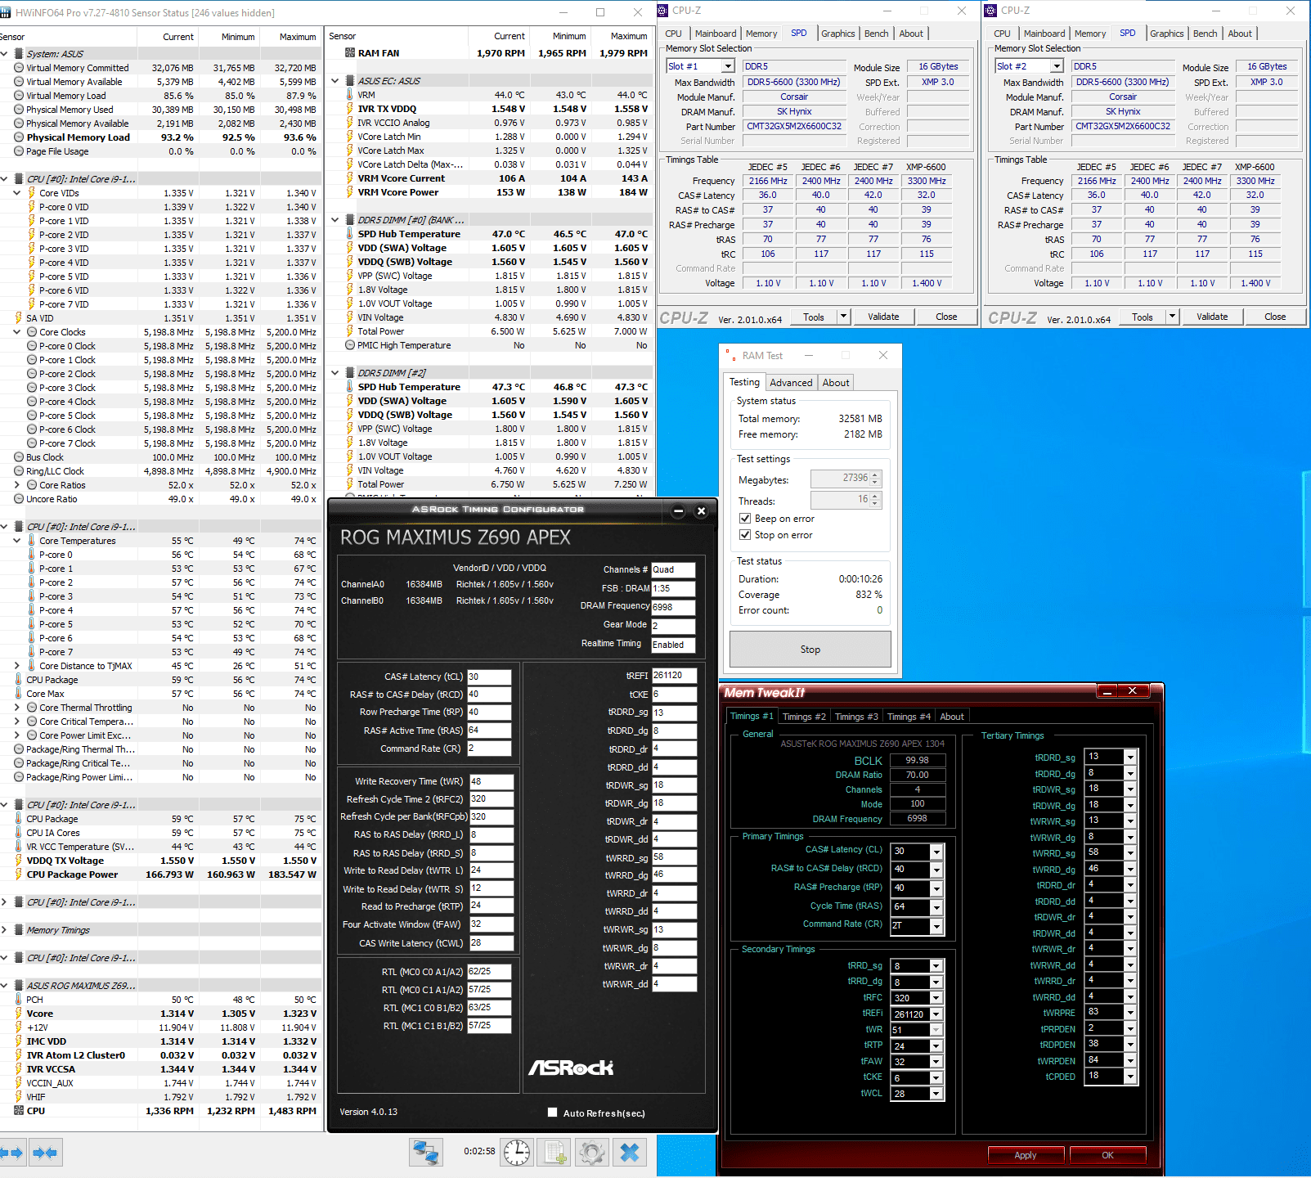This screenshot has width=1311, height=1178.
Task: Click HWiNFO collapse columns arrows icon
Action: 45,1153
